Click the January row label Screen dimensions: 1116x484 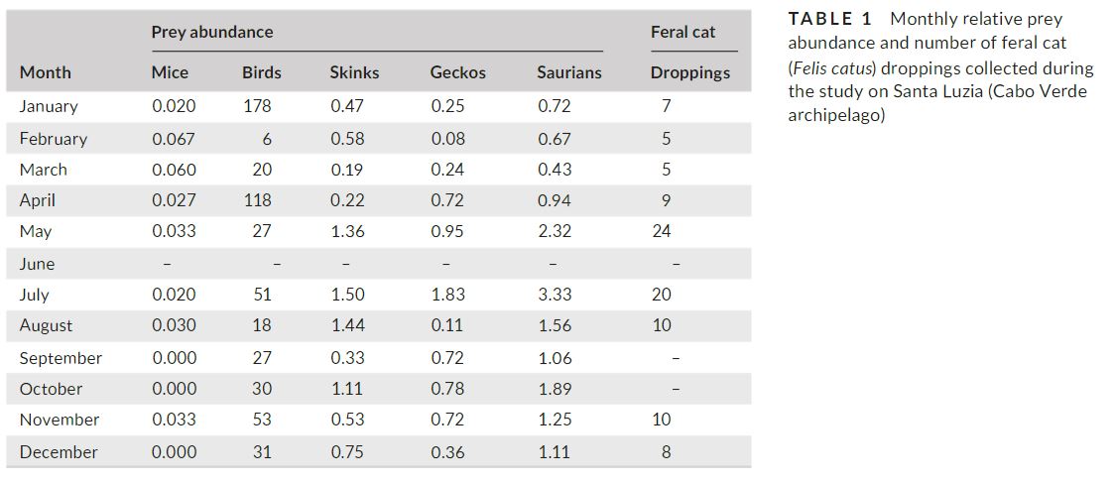(x=49, y=106)
